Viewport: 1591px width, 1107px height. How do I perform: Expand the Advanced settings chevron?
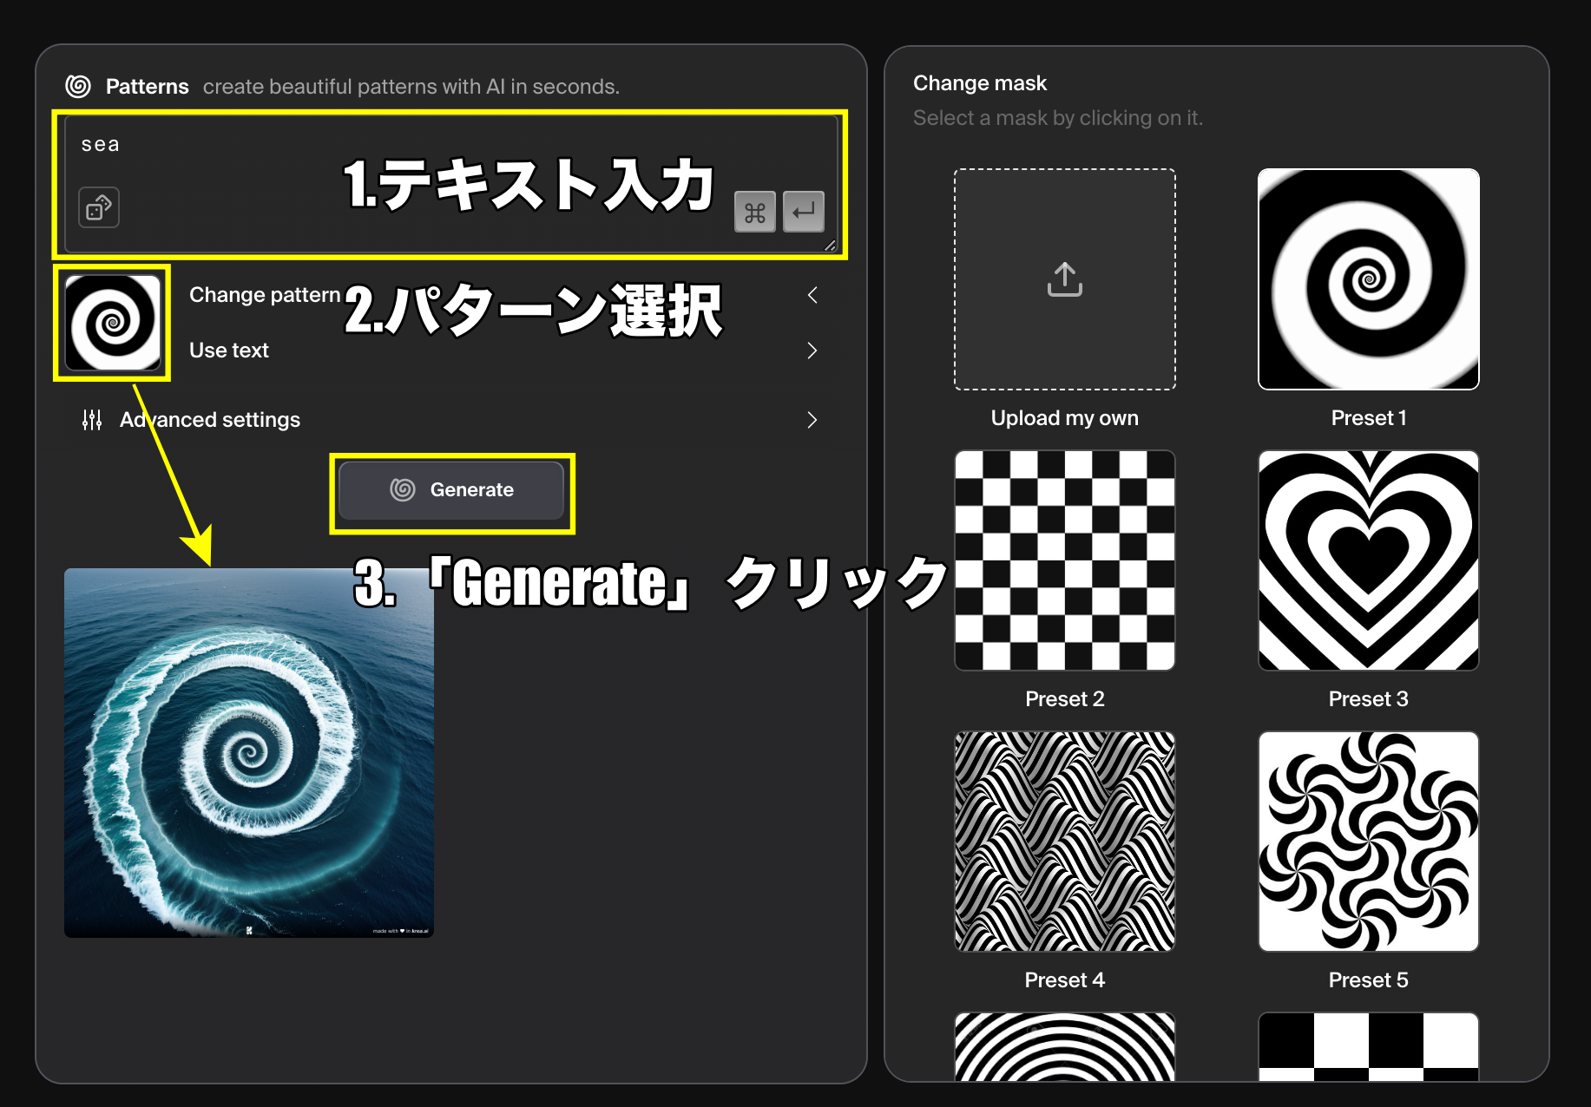point(812,420)
